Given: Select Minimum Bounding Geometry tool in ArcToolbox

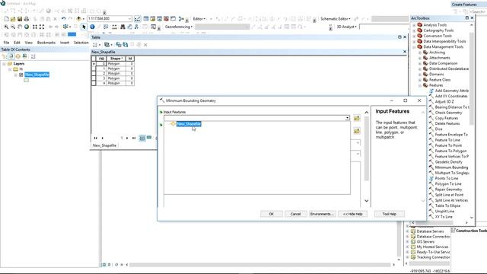Looking at the screenshot, I should click(451, 167).
